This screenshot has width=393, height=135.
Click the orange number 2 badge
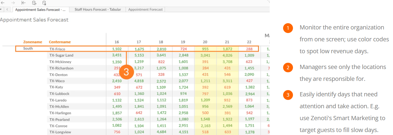[288, 68]
